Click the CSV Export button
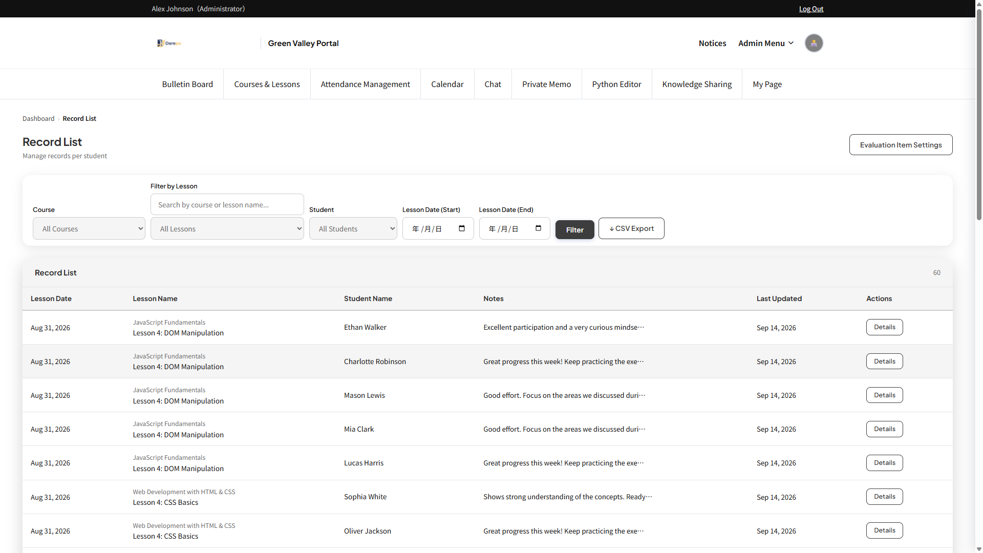 point(631,228)
